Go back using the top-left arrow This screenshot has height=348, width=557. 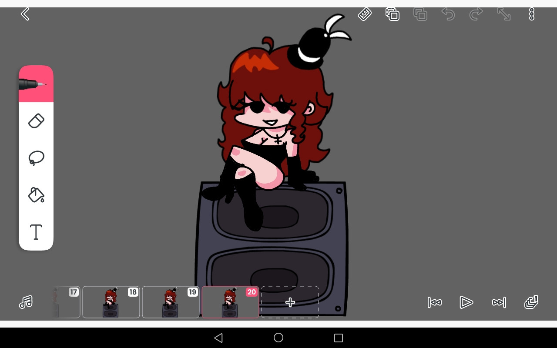tap(25, 14)
